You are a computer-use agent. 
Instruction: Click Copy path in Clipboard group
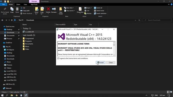click(25, 11)
